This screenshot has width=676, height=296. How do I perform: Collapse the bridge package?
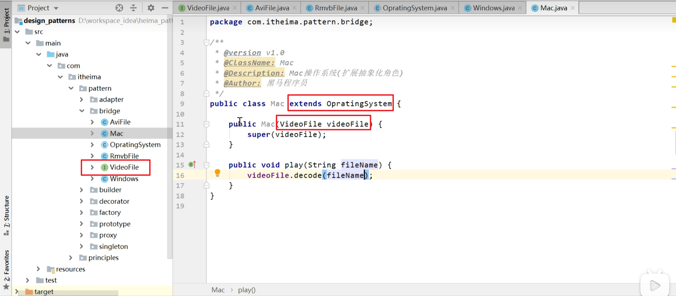pos(82,111)
